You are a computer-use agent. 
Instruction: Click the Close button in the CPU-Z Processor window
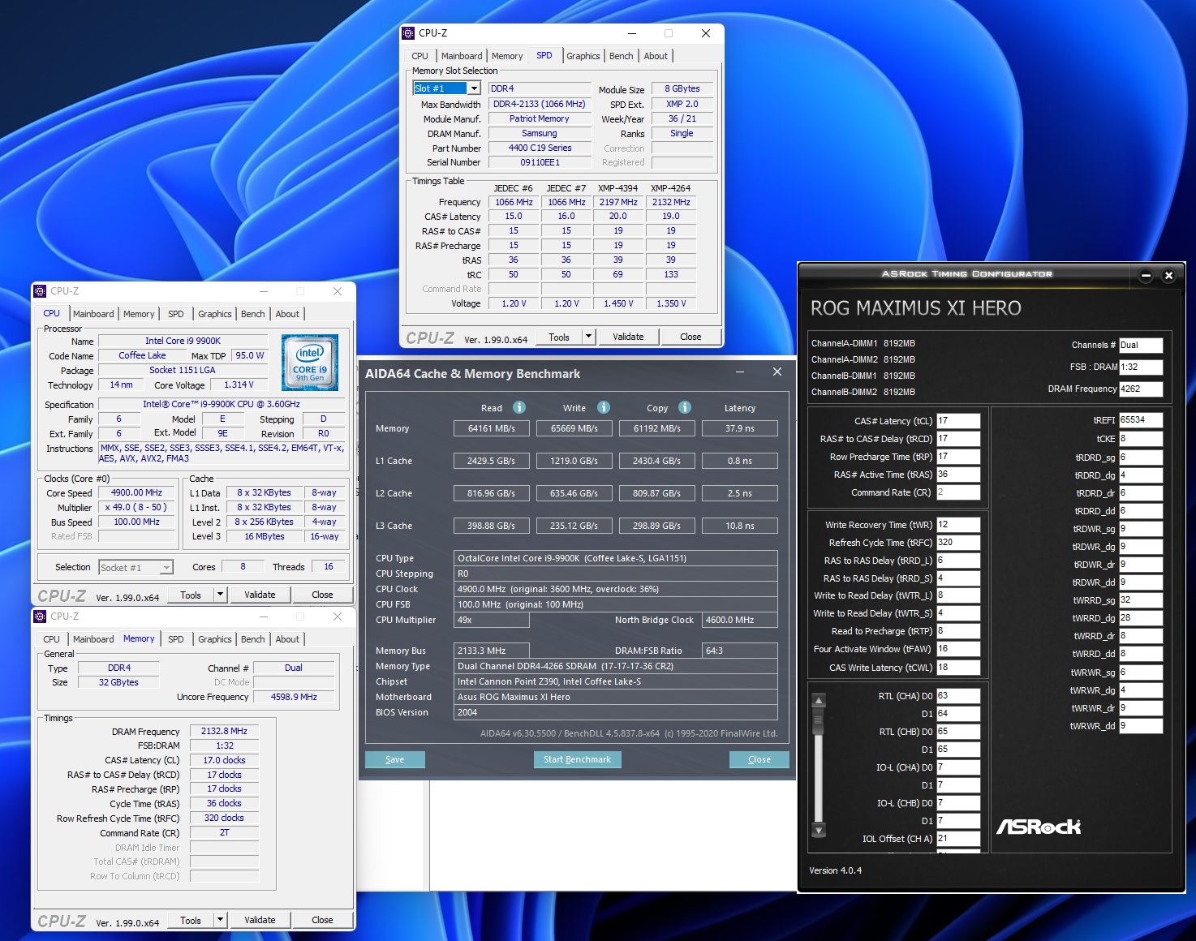(322, 595)
